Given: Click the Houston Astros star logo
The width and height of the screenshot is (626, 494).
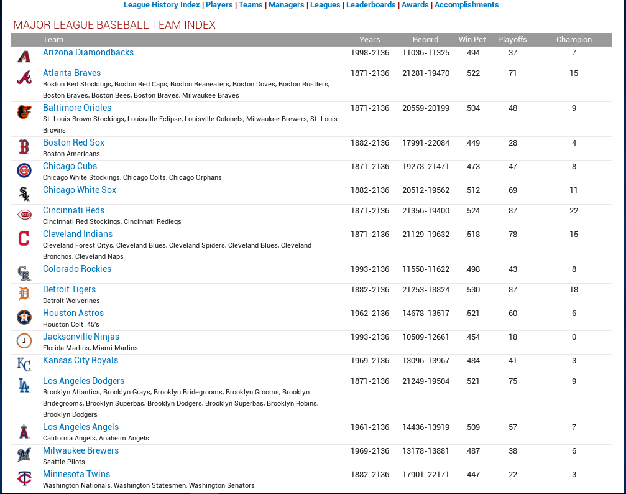Looking at the screenshot, I should pos(24,317).
